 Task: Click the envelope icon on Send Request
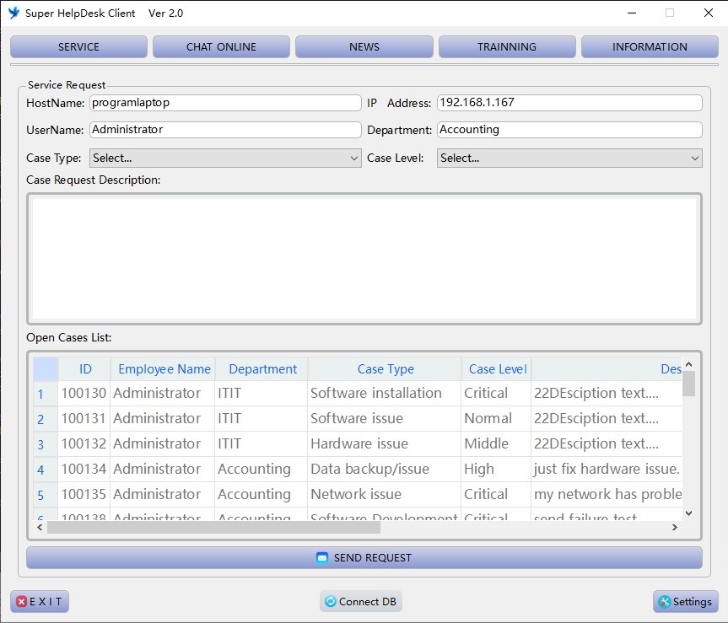tap(321, 557)
